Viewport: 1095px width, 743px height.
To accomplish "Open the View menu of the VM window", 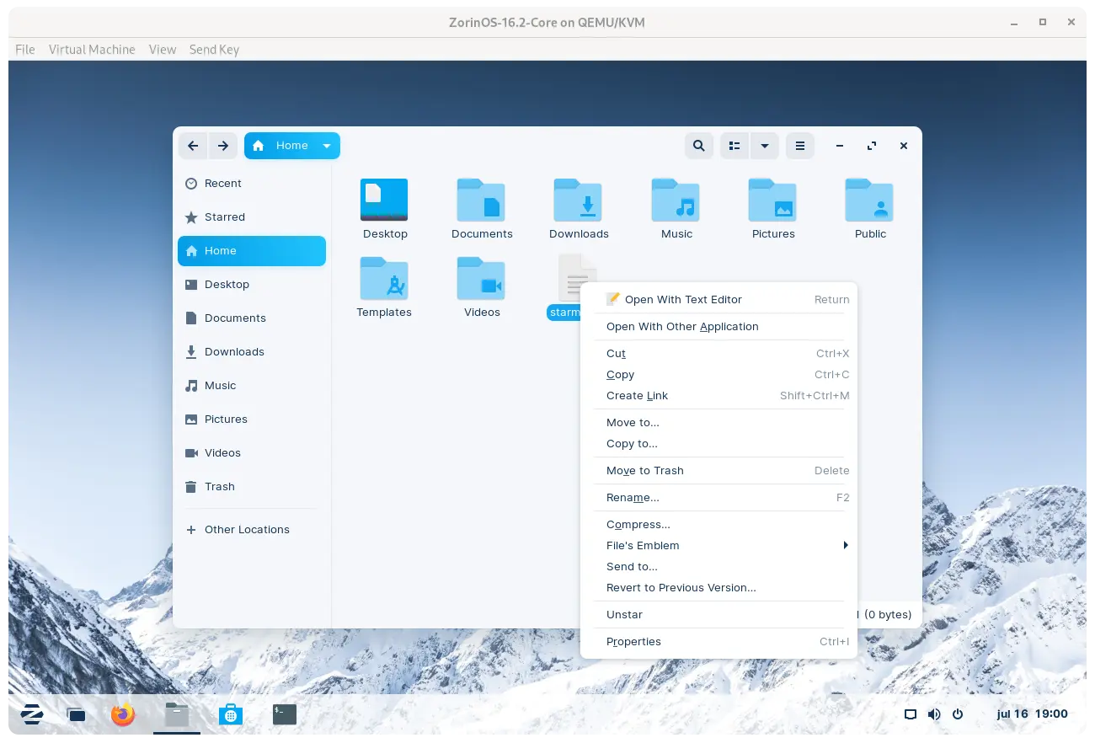I will 163,50.
